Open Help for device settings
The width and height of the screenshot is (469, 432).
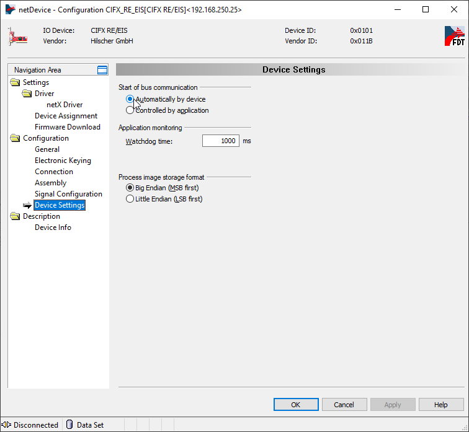[440, 405]
